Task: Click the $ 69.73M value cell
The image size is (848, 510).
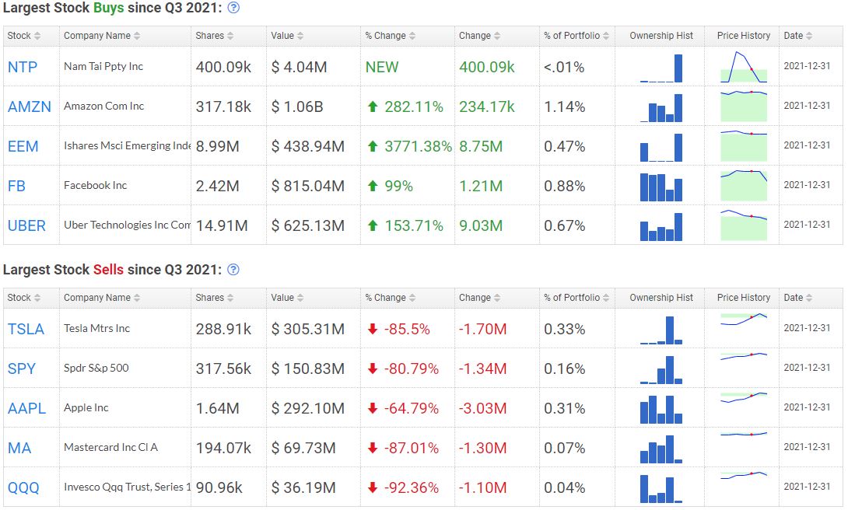Action: (x=303, y=449)
